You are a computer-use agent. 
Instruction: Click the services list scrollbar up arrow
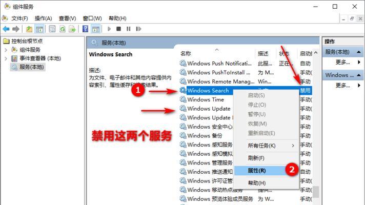(316, 53)
